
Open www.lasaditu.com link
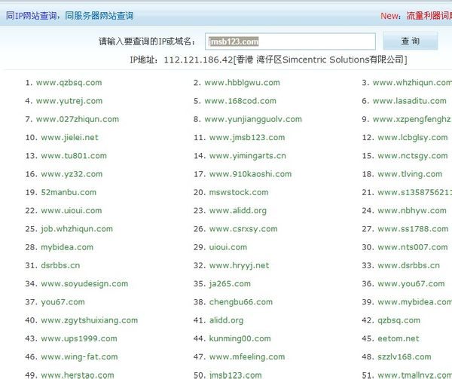(410, 101)
